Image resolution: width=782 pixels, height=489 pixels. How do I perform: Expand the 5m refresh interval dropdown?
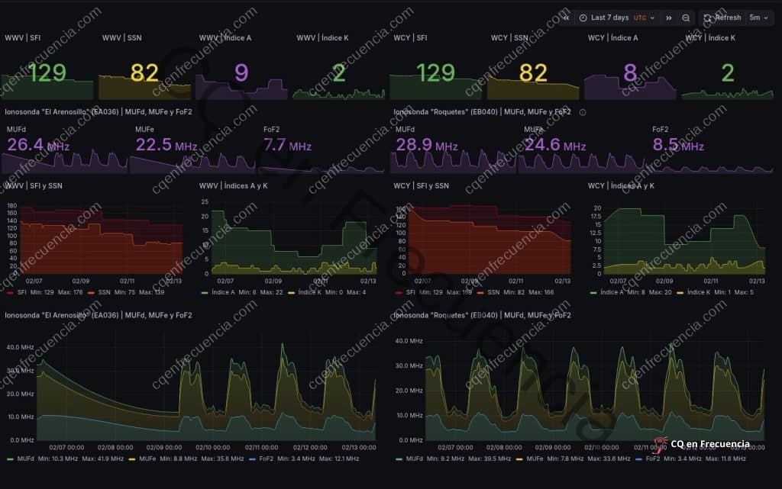(760, 18)
